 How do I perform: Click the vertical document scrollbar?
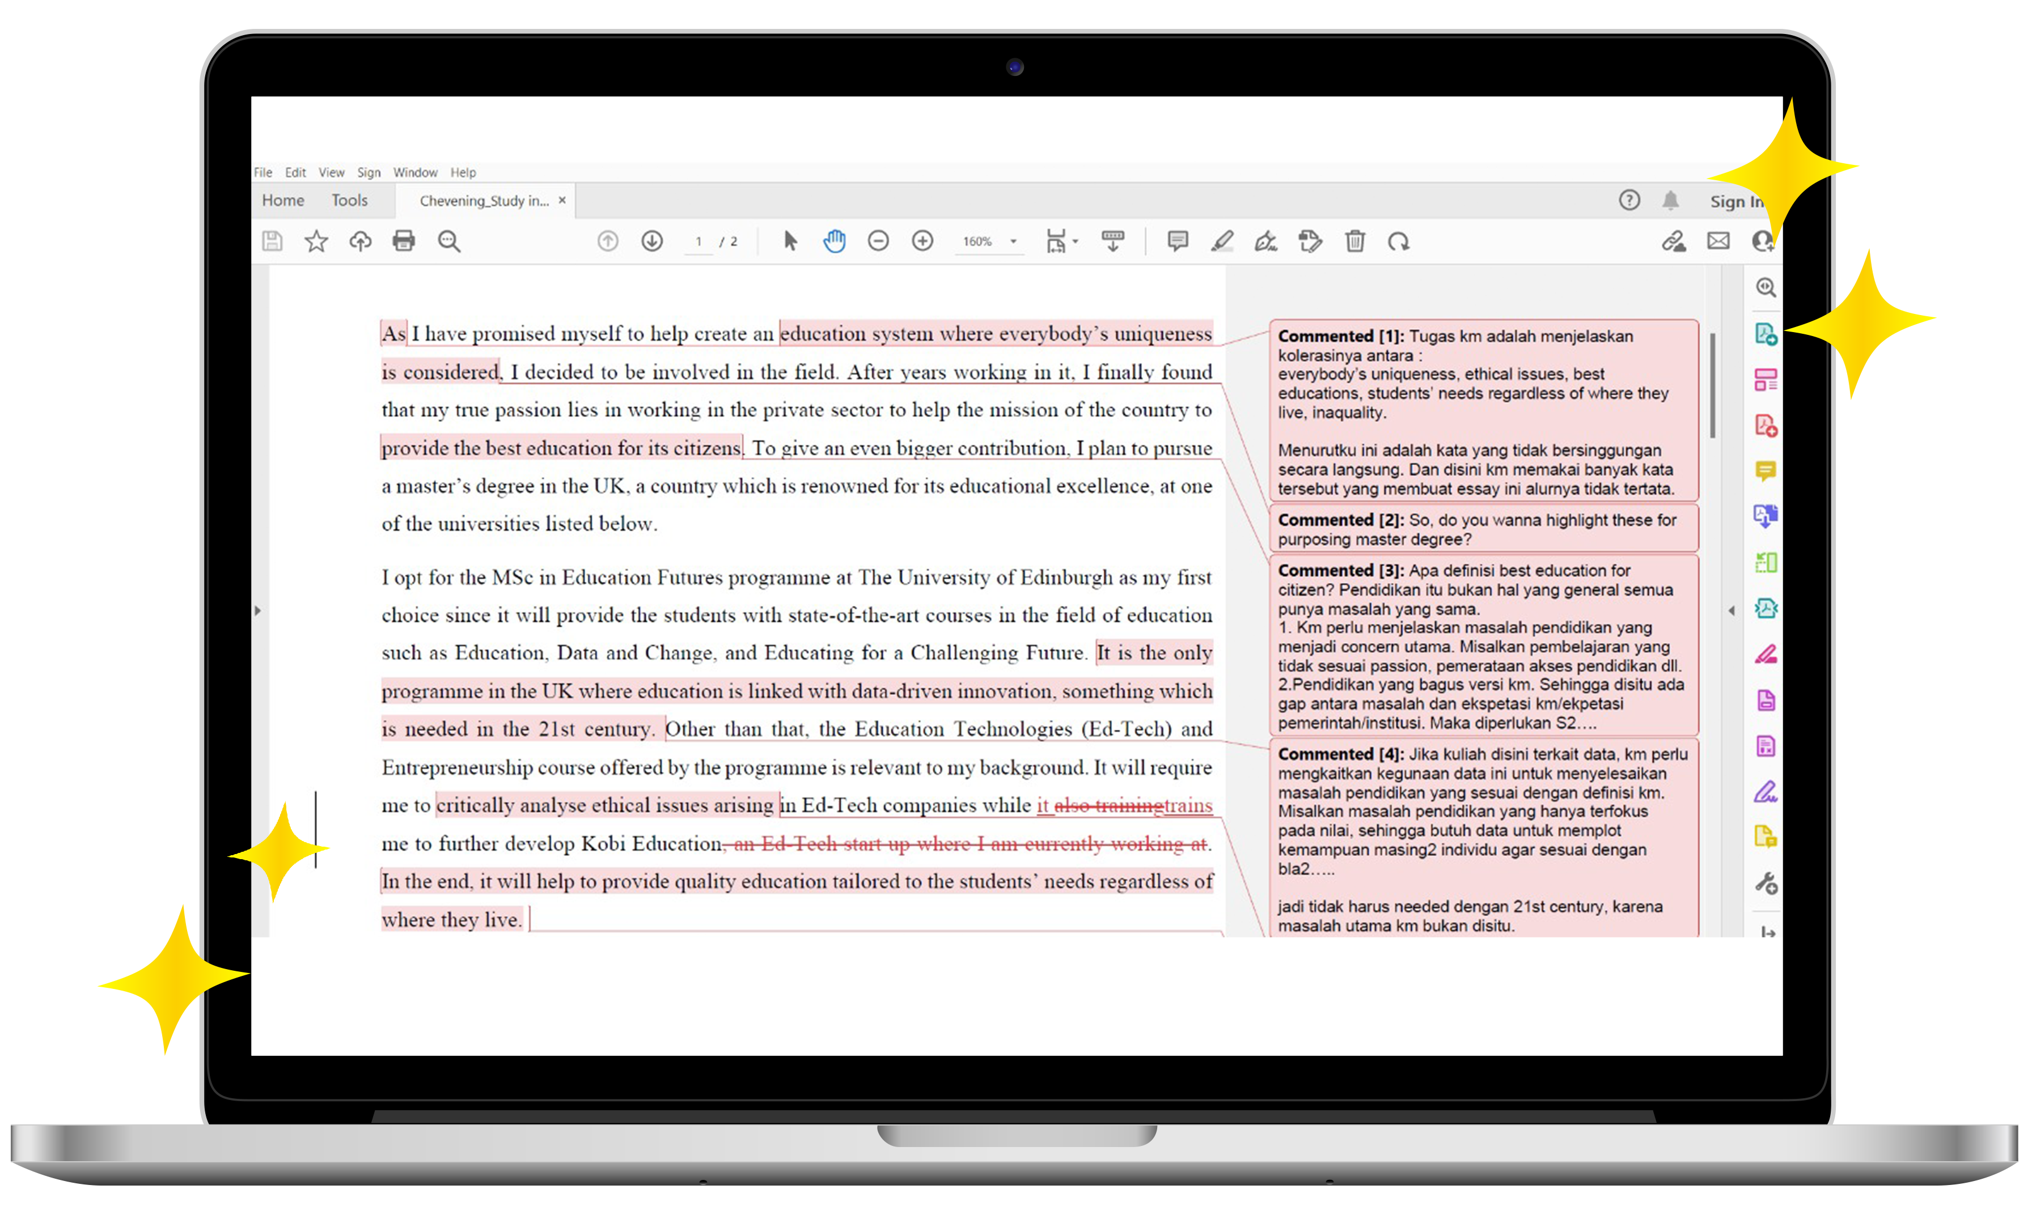(x=1712, y=385)
